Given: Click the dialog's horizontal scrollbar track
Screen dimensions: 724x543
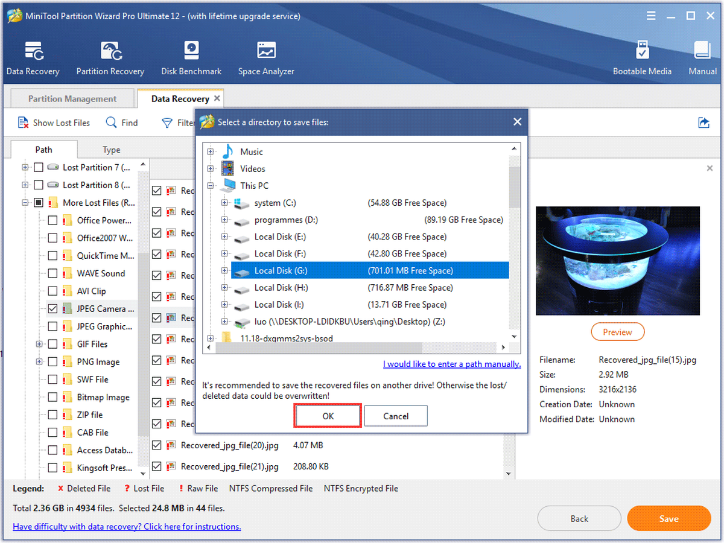Looking at the screenshot, I should (356, 348).
